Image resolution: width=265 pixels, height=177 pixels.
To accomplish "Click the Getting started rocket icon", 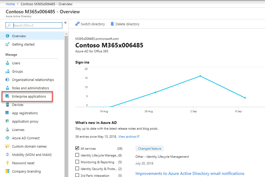I will 7,44.
